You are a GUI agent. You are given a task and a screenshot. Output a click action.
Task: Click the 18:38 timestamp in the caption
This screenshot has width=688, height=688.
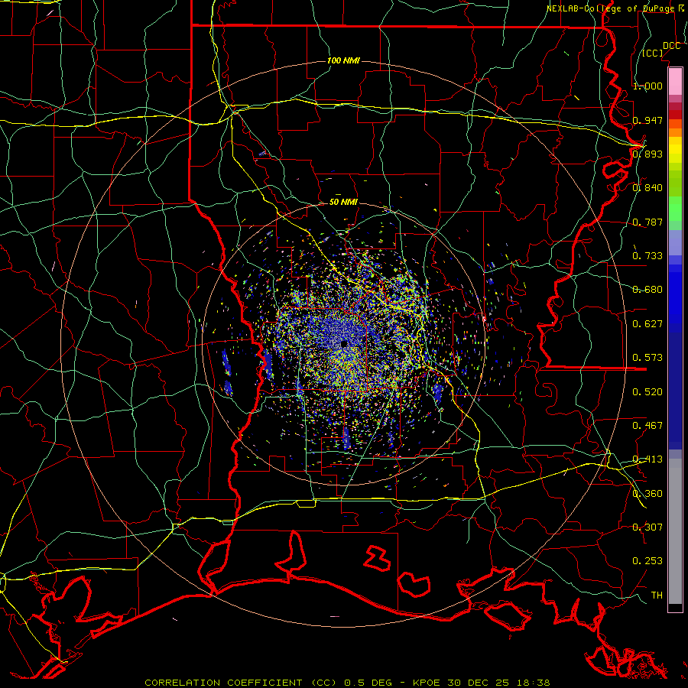point(533,683)
